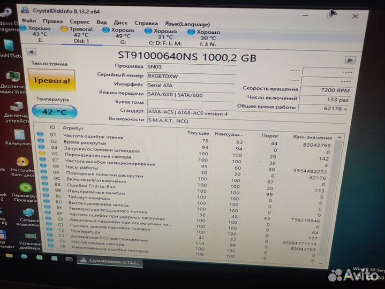385x289 pixels.
Task: Minimize the CrystalDiskInfo window
Action: [305, 16]
